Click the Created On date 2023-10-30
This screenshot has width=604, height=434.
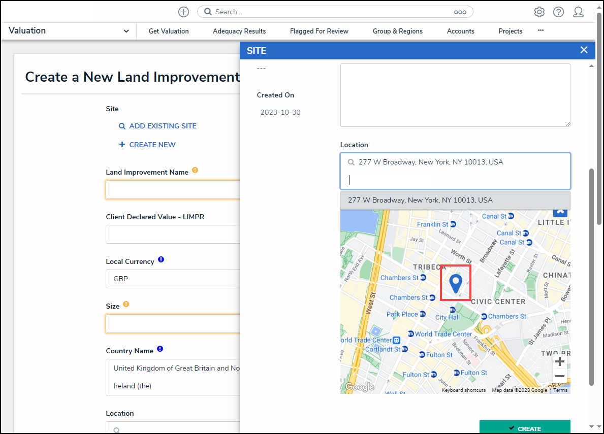click(x=280, y=112)
